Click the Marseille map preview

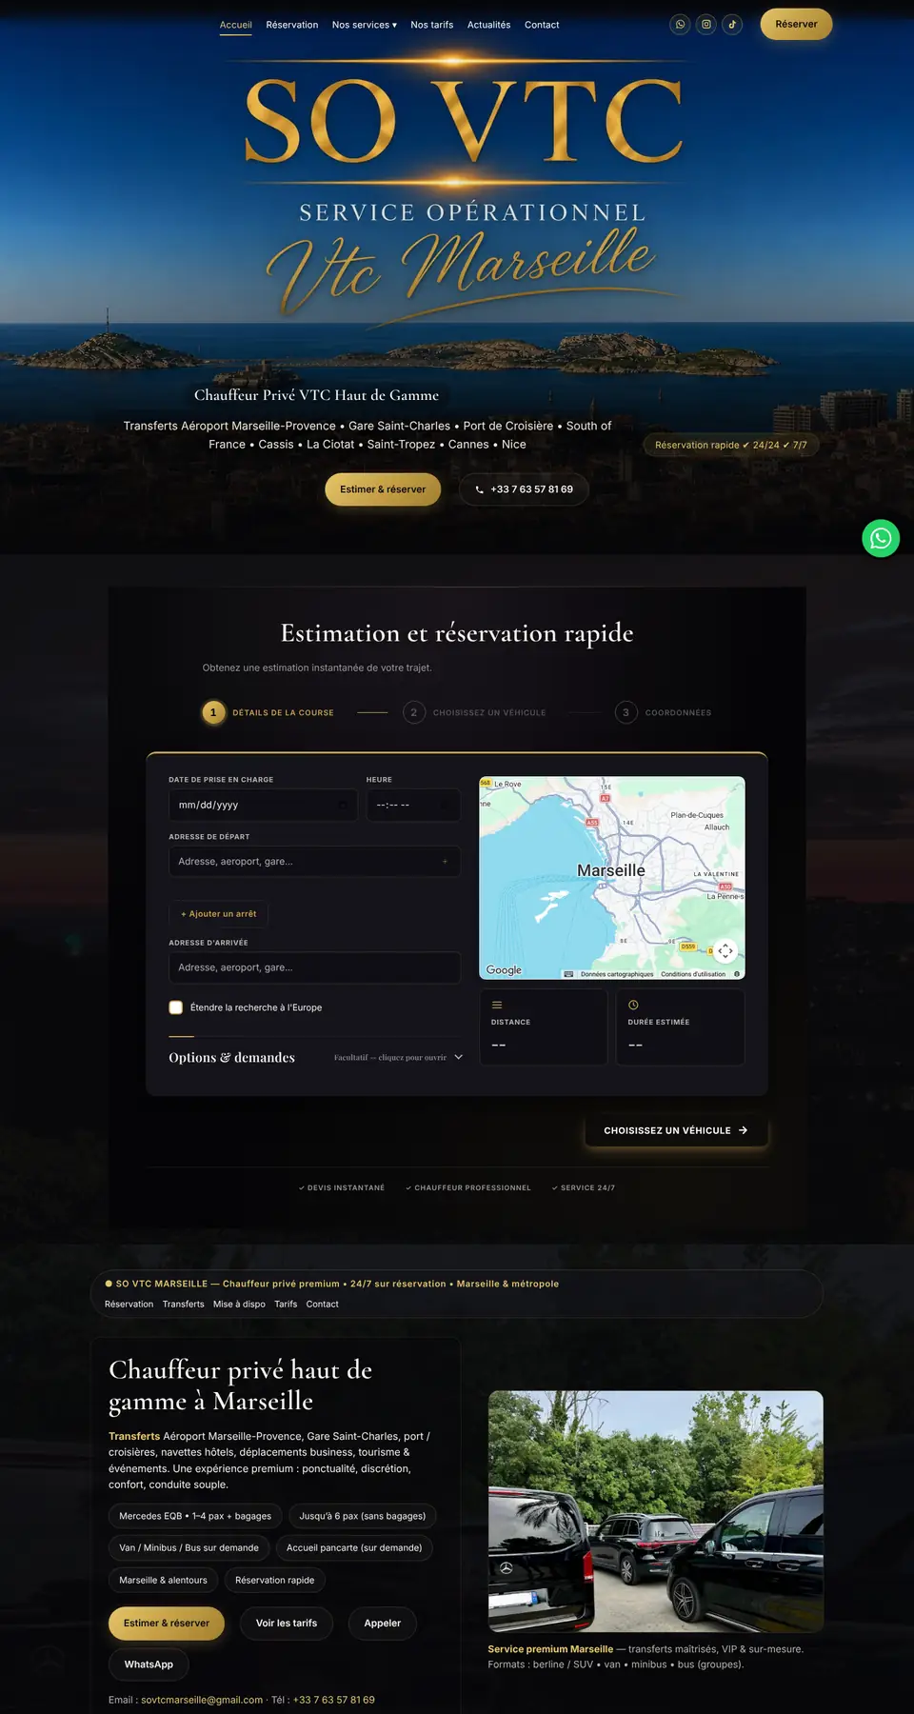point(612,878)
